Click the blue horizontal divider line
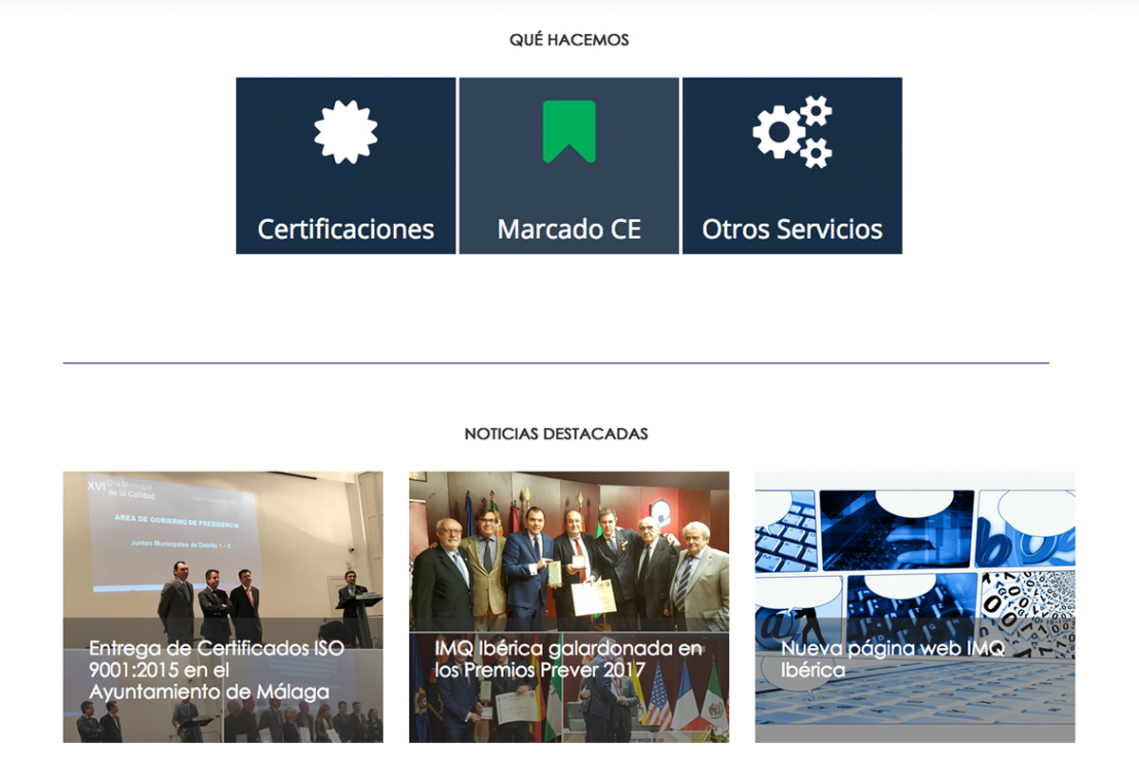This screenshot has width=1139, height=759. [x=556, y=363]
